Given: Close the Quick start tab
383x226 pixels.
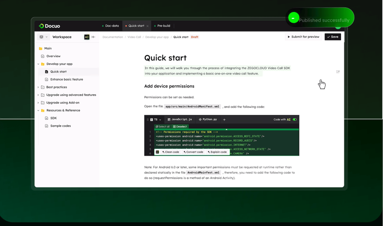Looking at the screenshot, I should (x=148, y=26).
